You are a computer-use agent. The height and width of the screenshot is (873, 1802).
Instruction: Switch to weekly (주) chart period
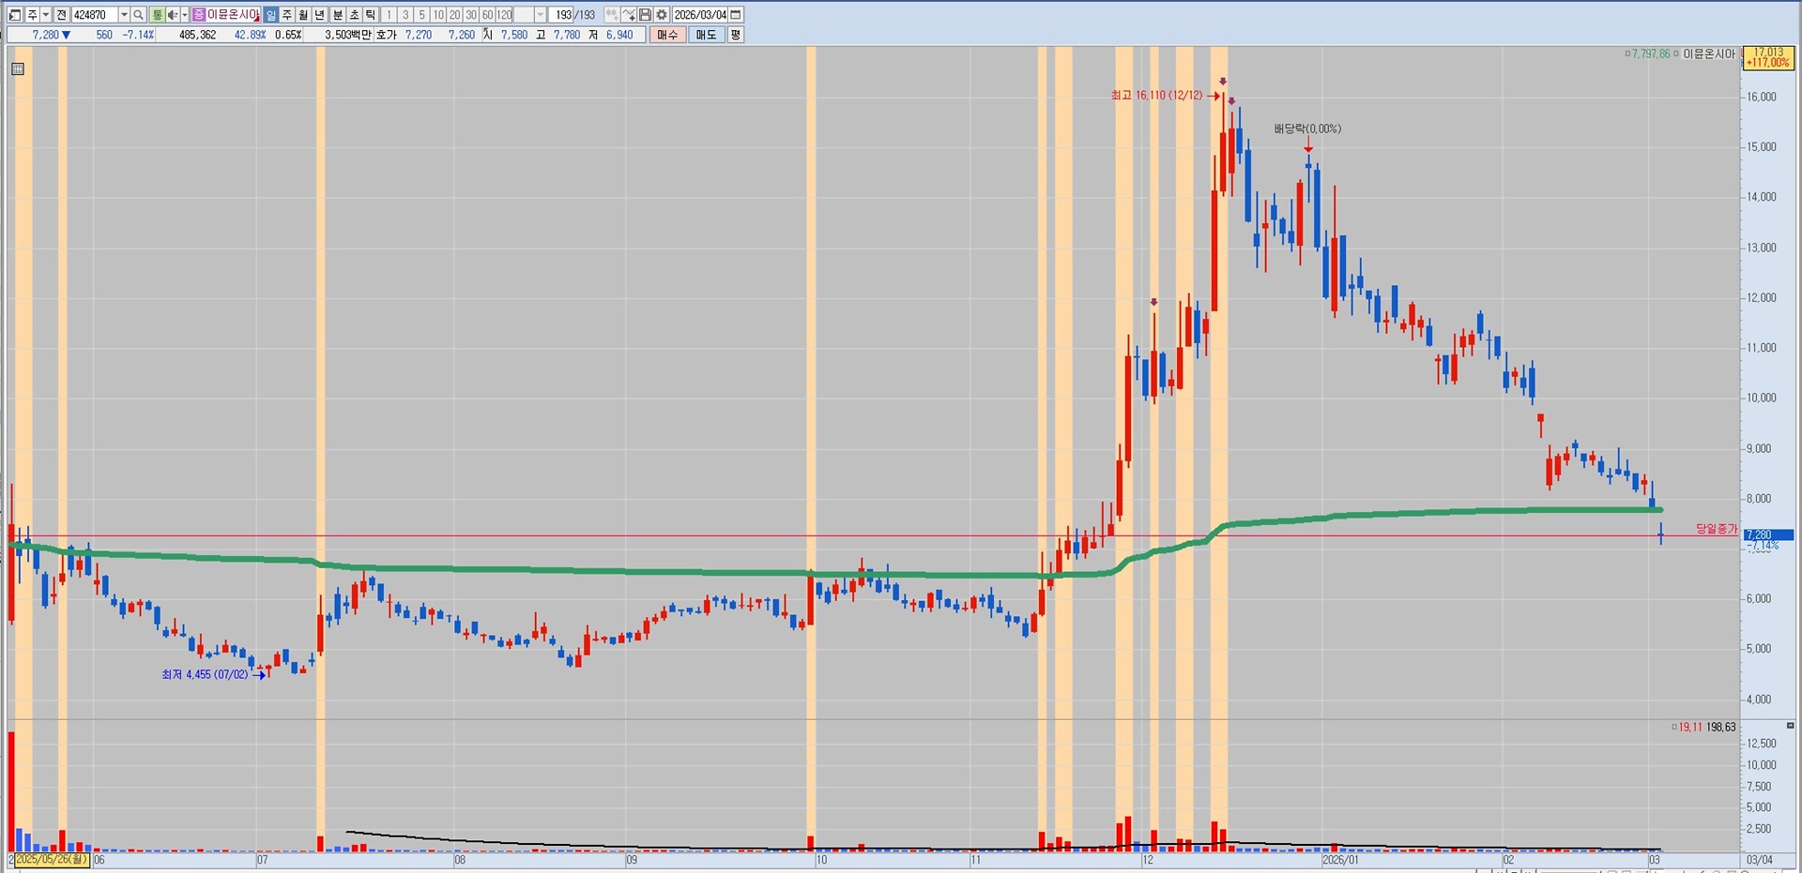click(x=287, y=15)
